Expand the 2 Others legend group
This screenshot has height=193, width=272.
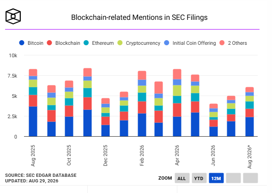(x=233, y=43)
